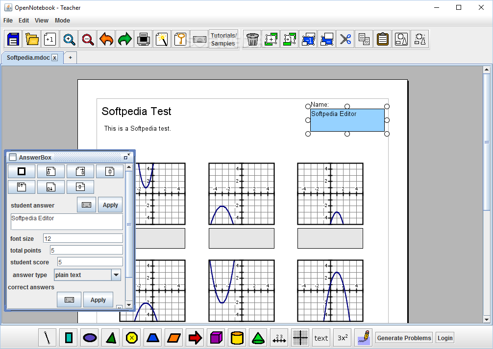Image resolution: width=493 pixels, height=349 pixels.
Task: Click the Login button
Action: click(x=445, y=338)
